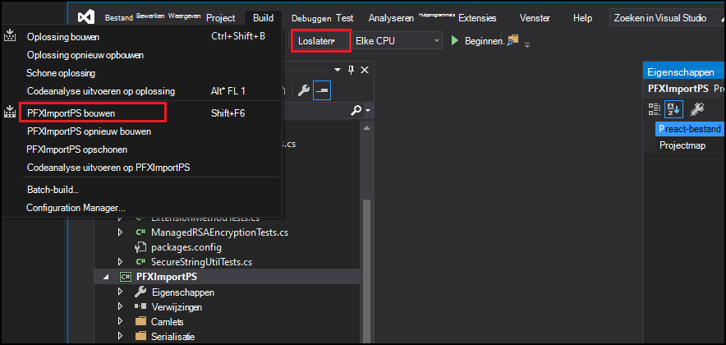Open the Help menu

pos(582,18)
